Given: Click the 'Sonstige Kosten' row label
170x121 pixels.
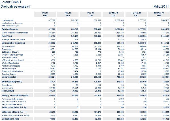Looking at the screenshot, I should tap(9, 74).
